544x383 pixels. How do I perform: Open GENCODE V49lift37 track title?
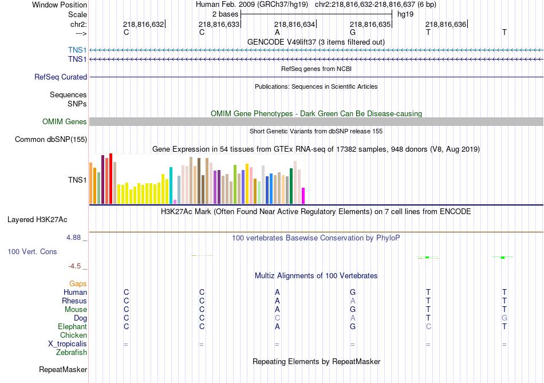(x=316, y=42)
